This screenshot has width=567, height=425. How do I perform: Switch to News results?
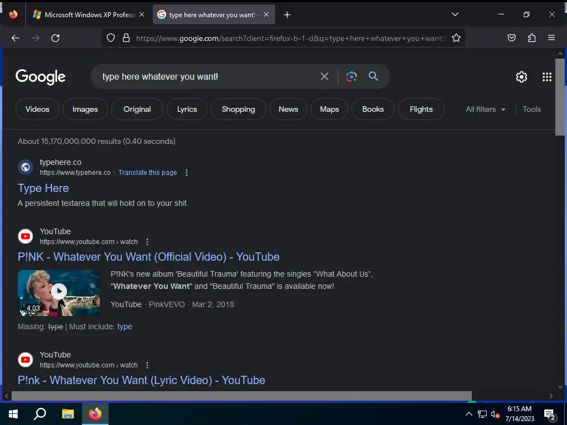(288, 109)
